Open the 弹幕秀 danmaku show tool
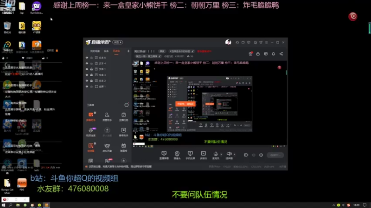The height and width of the screenshot is (208, 371). tap(123, 147)
